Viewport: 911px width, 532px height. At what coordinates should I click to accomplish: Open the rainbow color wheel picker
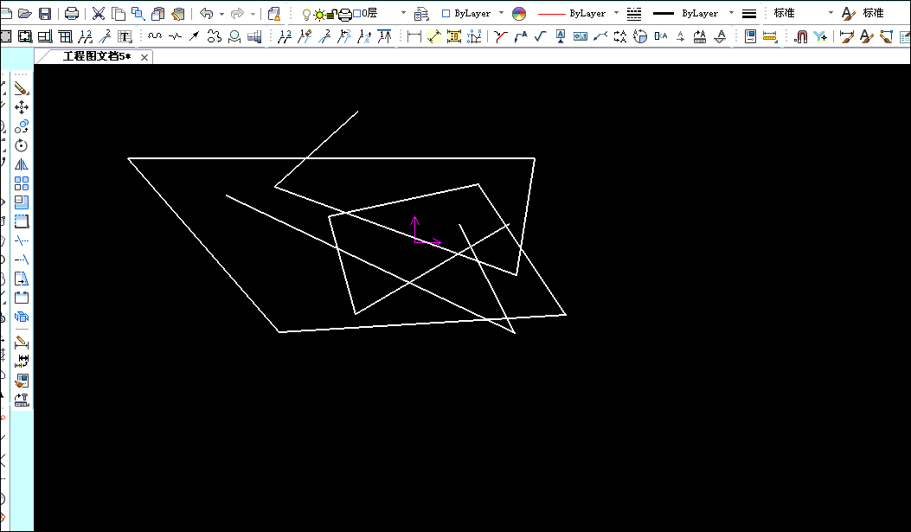click(519, 14)
